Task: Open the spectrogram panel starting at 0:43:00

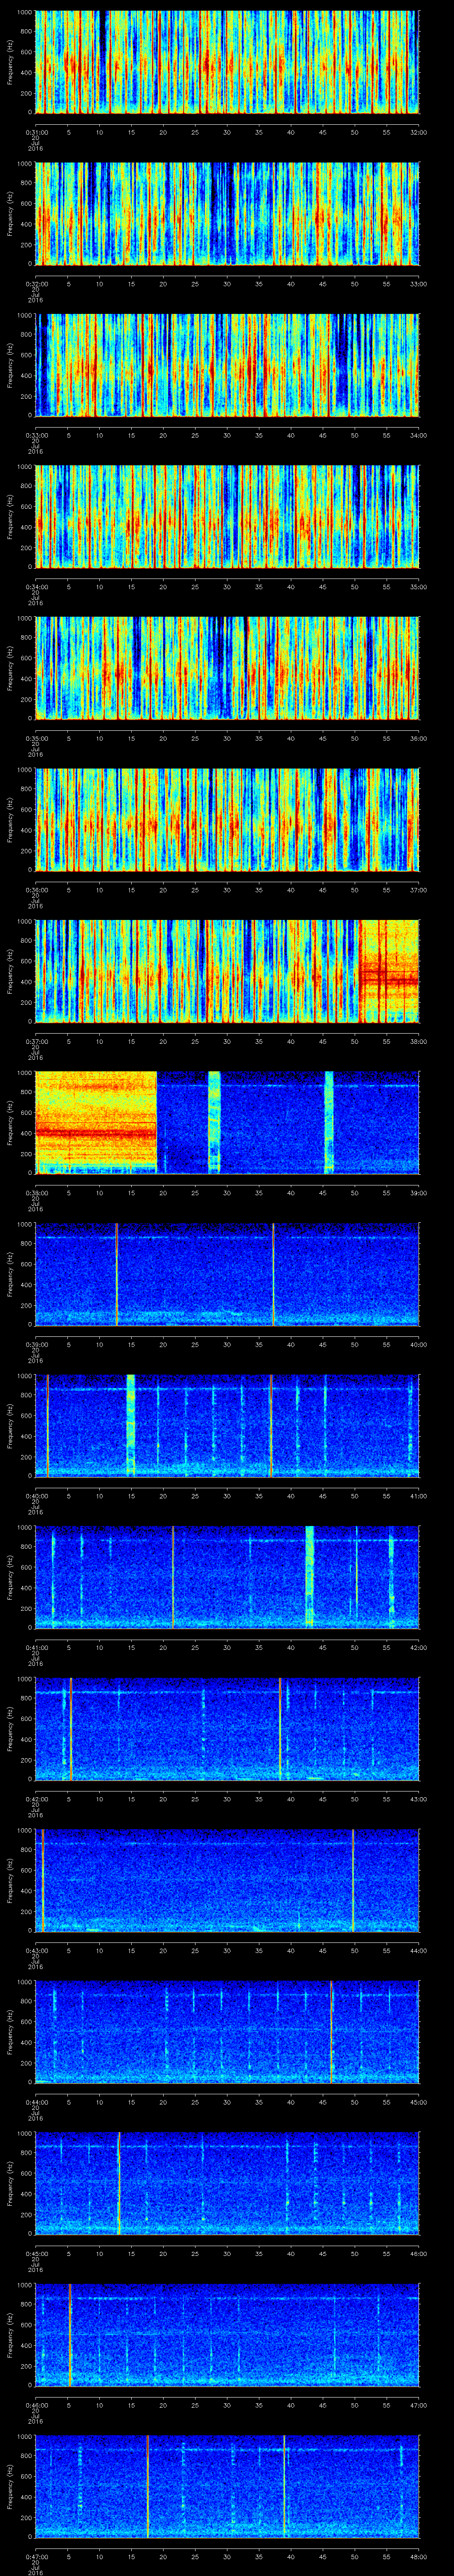Action: (x=227, y=1880)
